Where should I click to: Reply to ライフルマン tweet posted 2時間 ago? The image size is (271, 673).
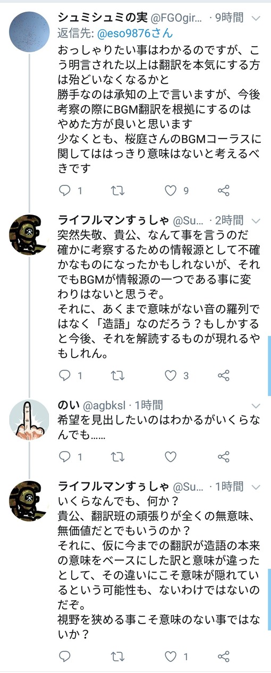pyautogui.click(x=65, y=376)
